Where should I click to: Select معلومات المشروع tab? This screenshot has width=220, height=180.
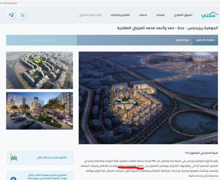click(x=205, y=40)
